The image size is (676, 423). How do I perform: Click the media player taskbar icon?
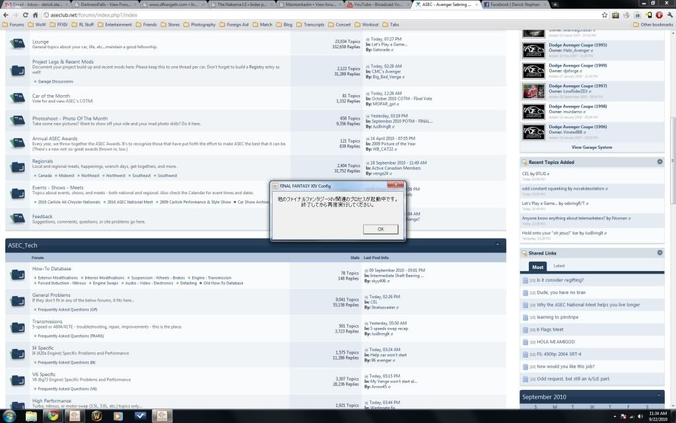click(118, 416)
